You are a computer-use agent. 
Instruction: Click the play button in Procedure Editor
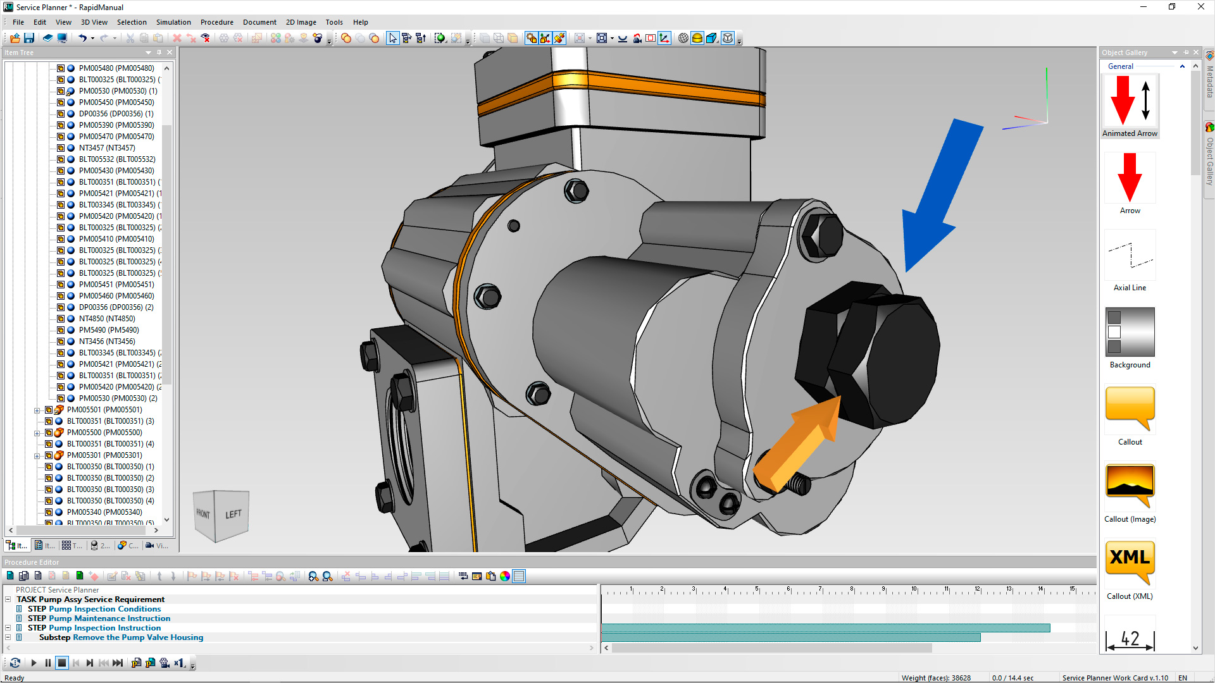32,662
